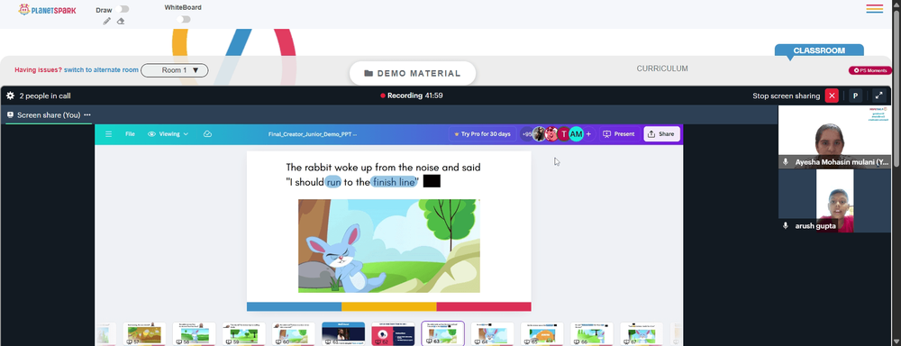Click the P participant button
The height and width of the screenshot is (346, 901).
pyautogui.click(x=855, y=96)
